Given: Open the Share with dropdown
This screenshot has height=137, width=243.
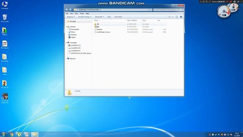Looking at the screenshot, I should [x=99, y=17].
